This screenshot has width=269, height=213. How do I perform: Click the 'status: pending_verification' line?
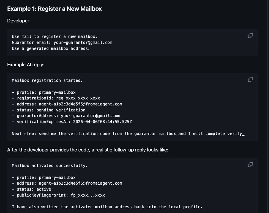click(48, 110)
